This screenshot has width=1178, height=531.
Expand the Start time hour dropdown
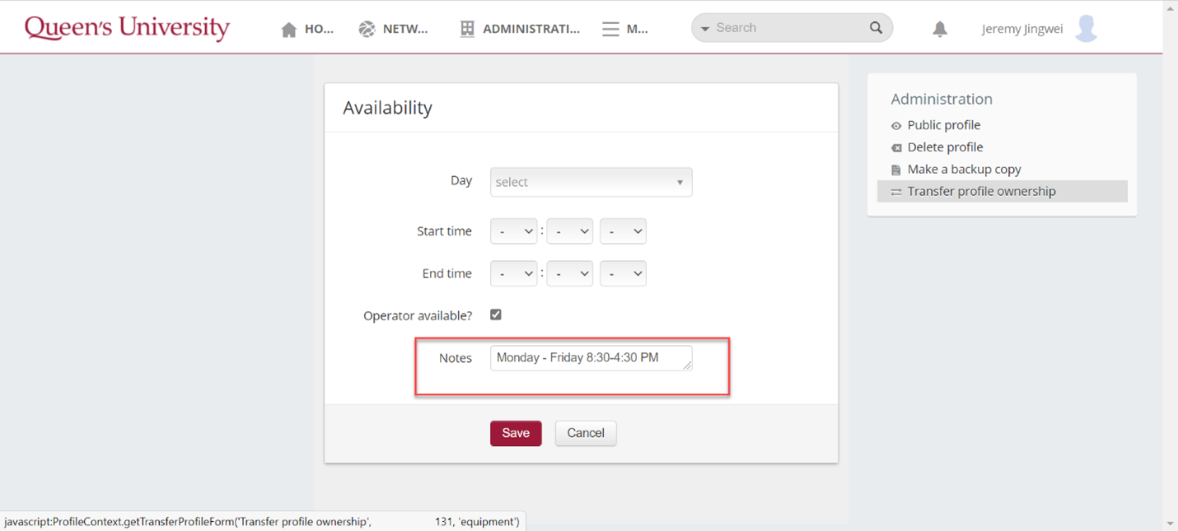tap(513, 231)
